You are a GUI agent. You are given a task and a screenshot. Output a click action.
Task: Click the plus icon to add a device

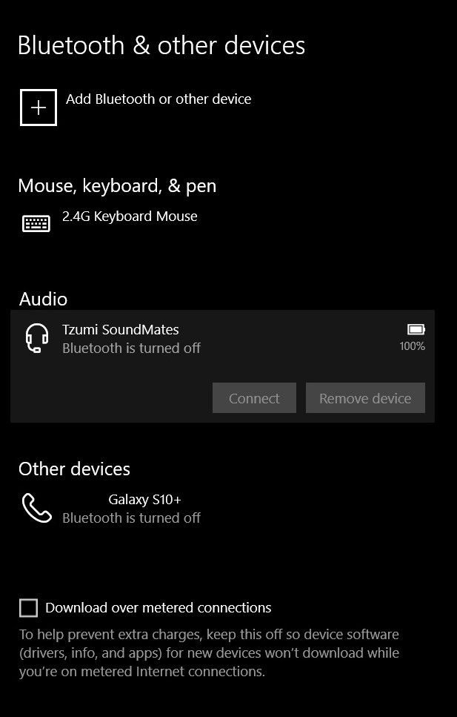[x=39, y=108]
